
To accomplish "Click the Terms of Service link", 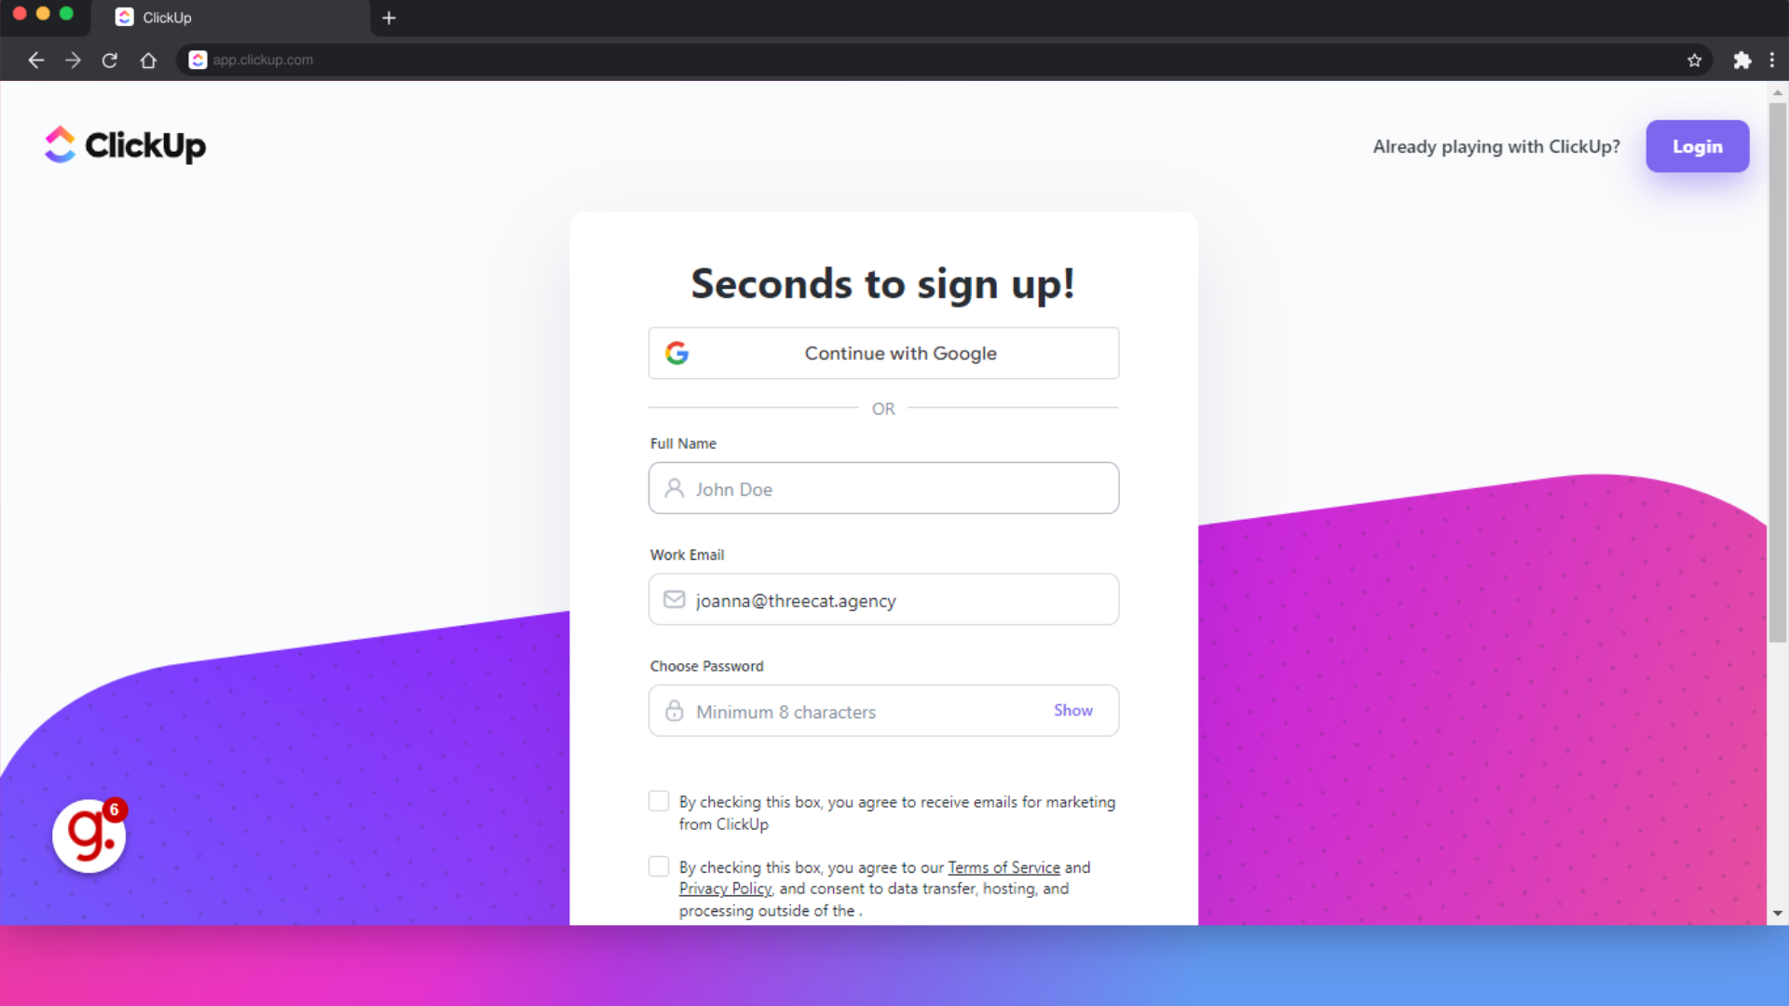I will tap(1004, 867).
